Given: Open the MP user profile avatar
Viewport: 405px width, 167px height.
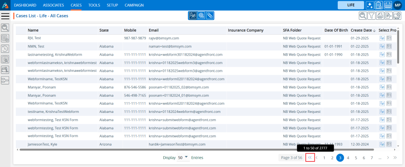Looking at the screenshot, I should pos(397,5).
